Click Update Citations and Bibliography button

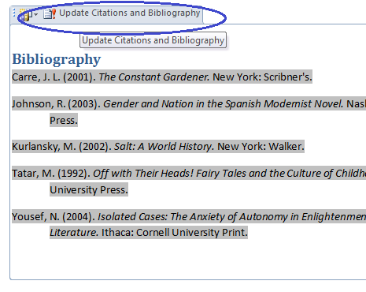[122, 13]
